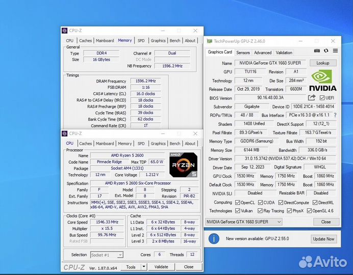Switch to the Advanced tab in GPU-Z
Screen dimensions: 353x275
tap(263, 52)
